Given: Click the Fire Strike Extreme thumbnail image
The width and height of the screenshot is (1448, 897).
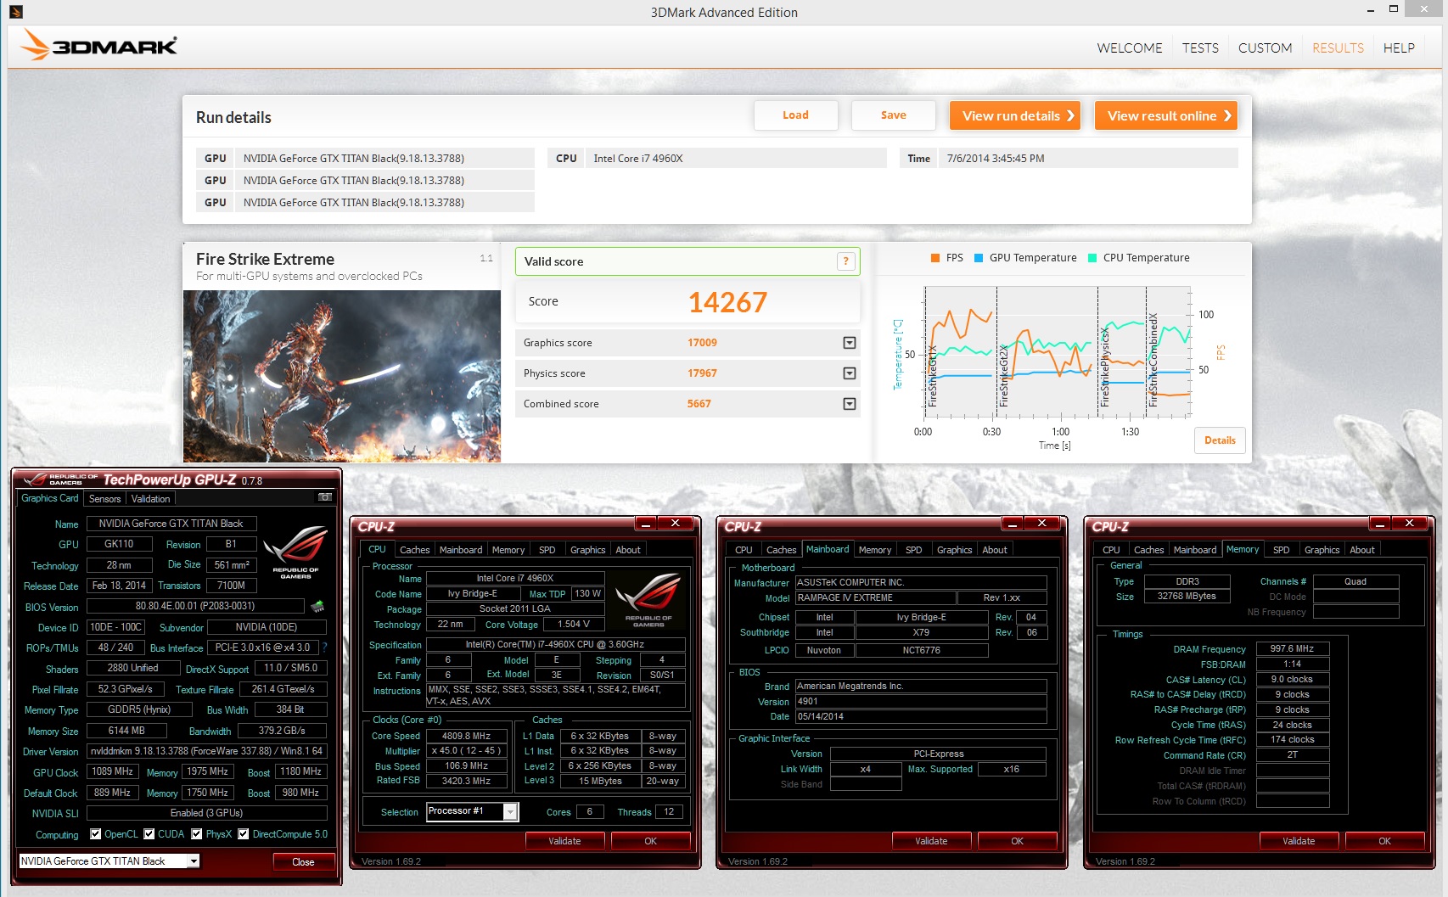Looking at the screenshot, I should click(342, 376).
